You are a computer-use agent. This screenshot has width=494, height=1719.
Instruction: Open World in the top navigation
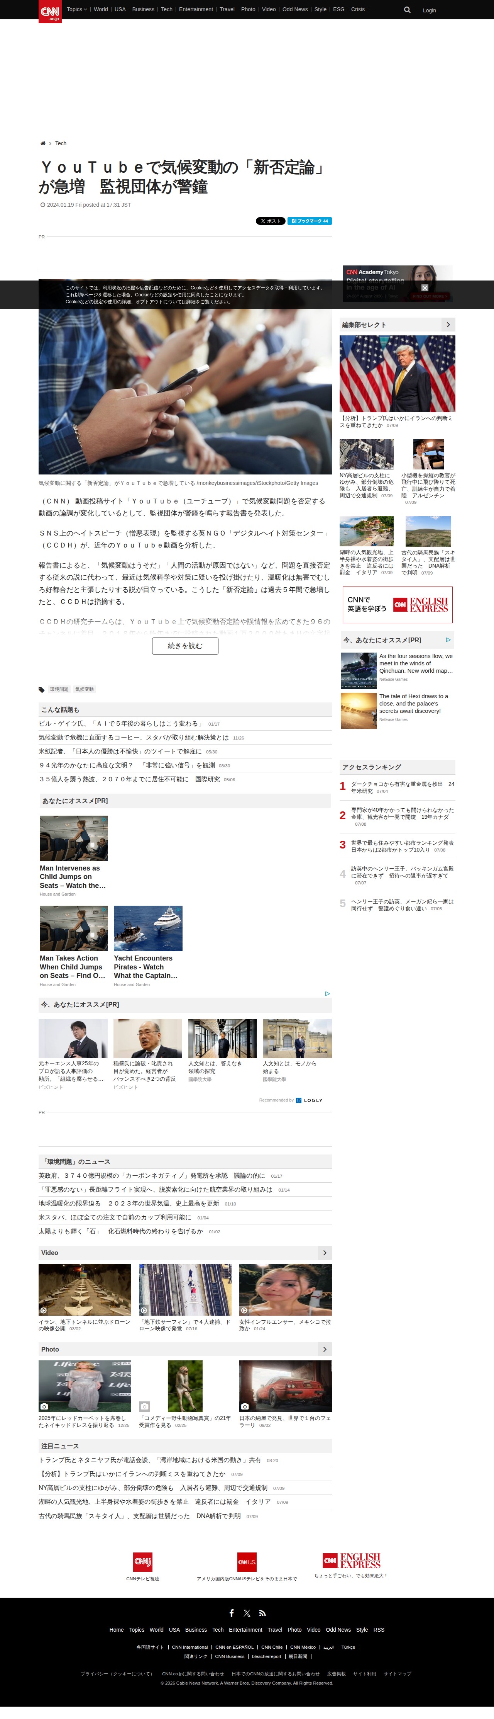pos(101,9)
